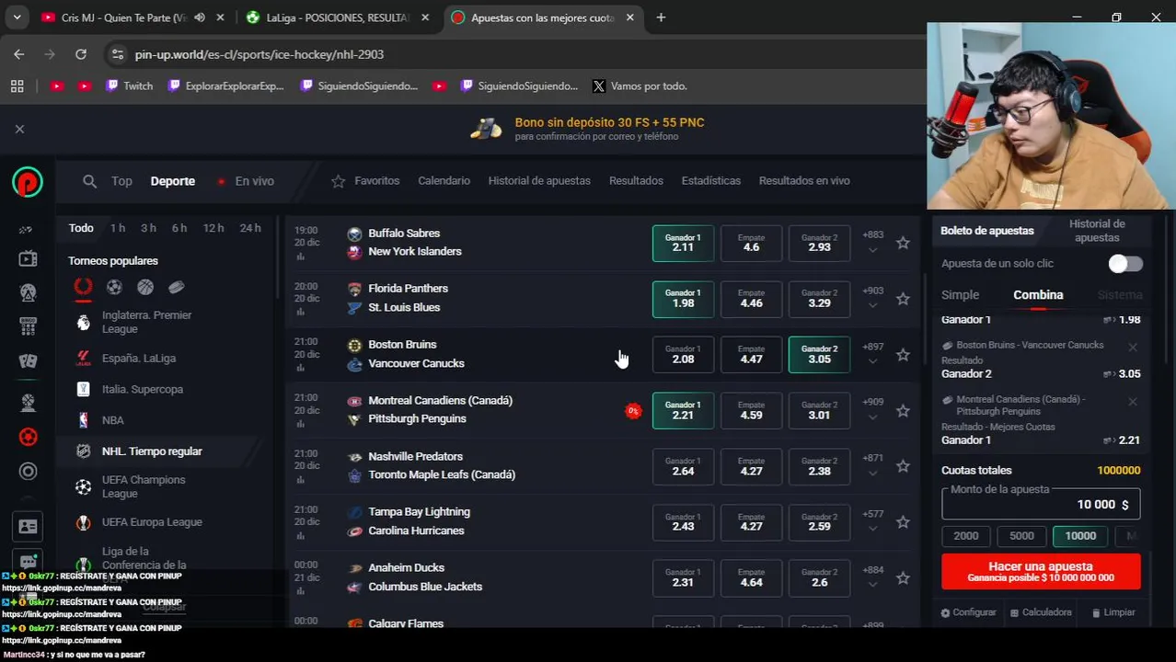Select the soccer ball sport icon
Viewport: 1176px width, 662px height.
coord(114,288)
